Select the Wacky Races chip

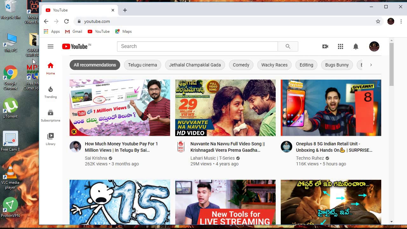coord(274,65)
